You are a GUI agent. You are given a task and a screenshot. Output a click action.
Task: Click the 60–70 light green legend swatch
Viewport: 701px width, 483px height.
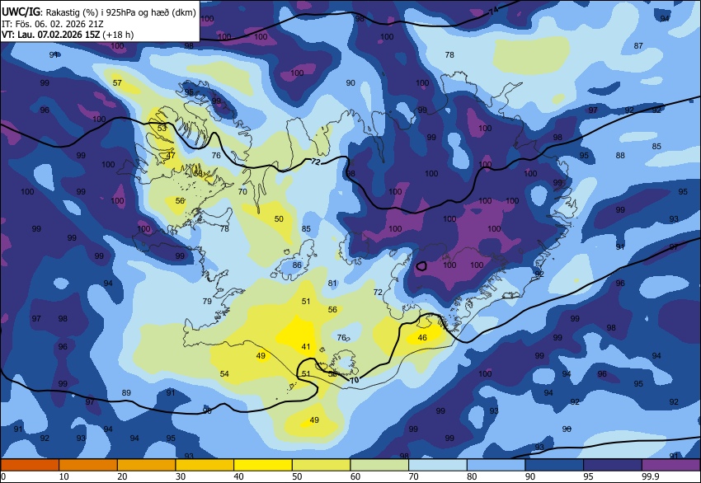pos(379,465)
